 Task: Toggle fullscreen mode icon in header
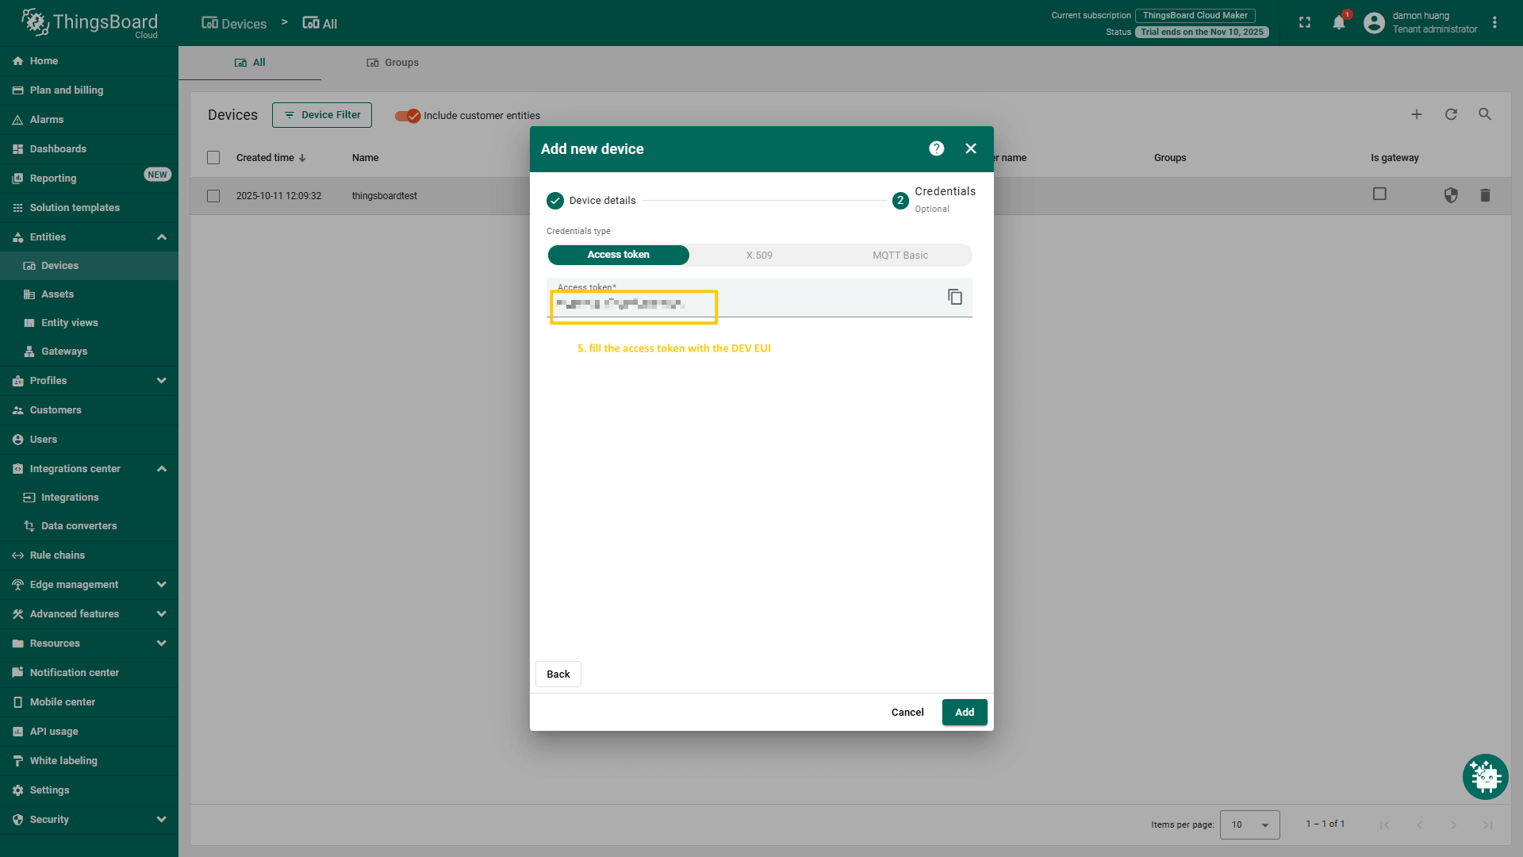pyautogui.click(x=1305, y=23)
